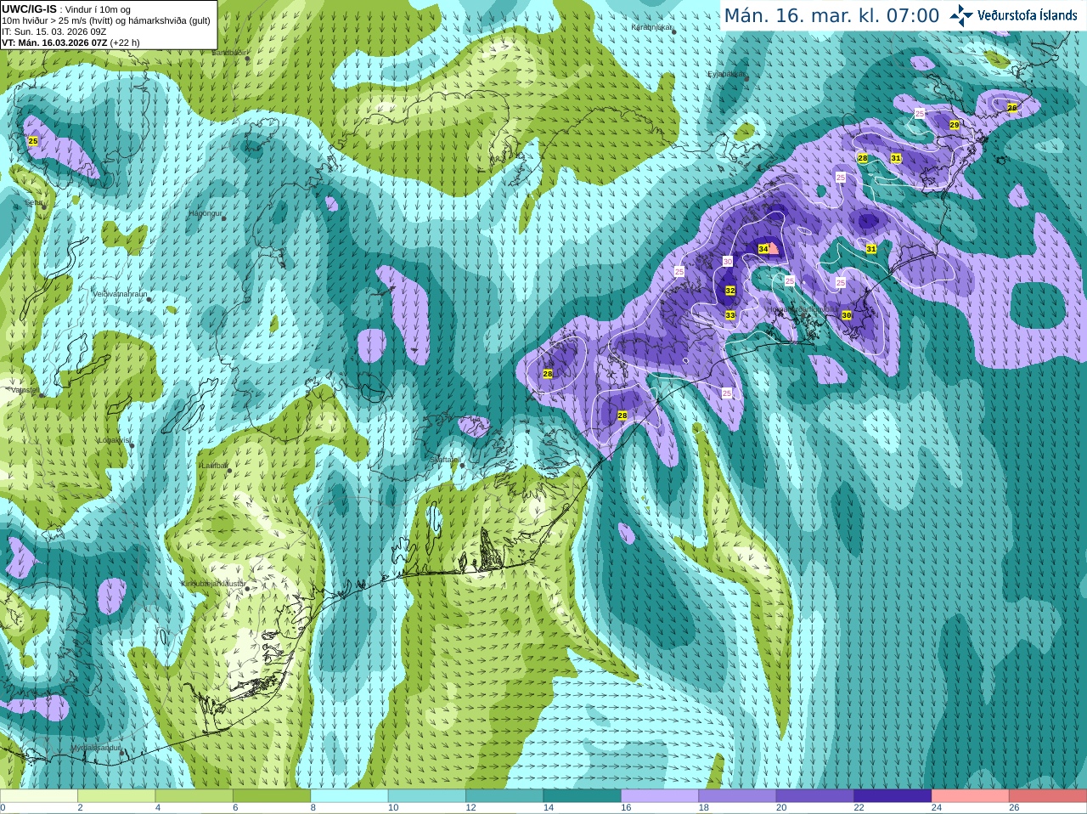Click the Kárahnjúkar station label
The height and width of the screenshot is (814, 1087).
[652, 27]
